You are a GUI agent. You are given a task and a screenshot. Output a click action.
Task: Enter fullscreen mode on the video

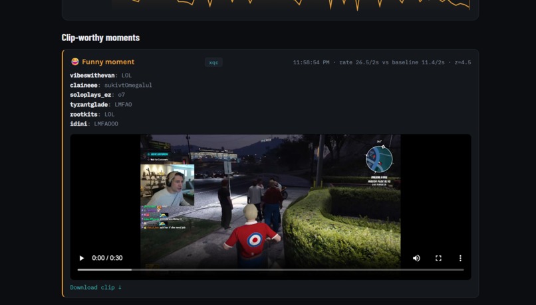coord(438,258)
